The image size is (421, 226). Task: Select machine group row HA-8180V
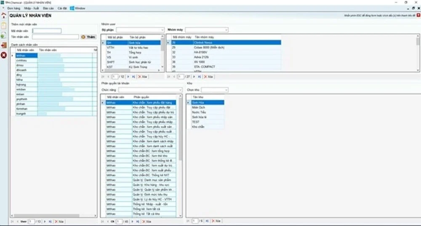[224, 52]
